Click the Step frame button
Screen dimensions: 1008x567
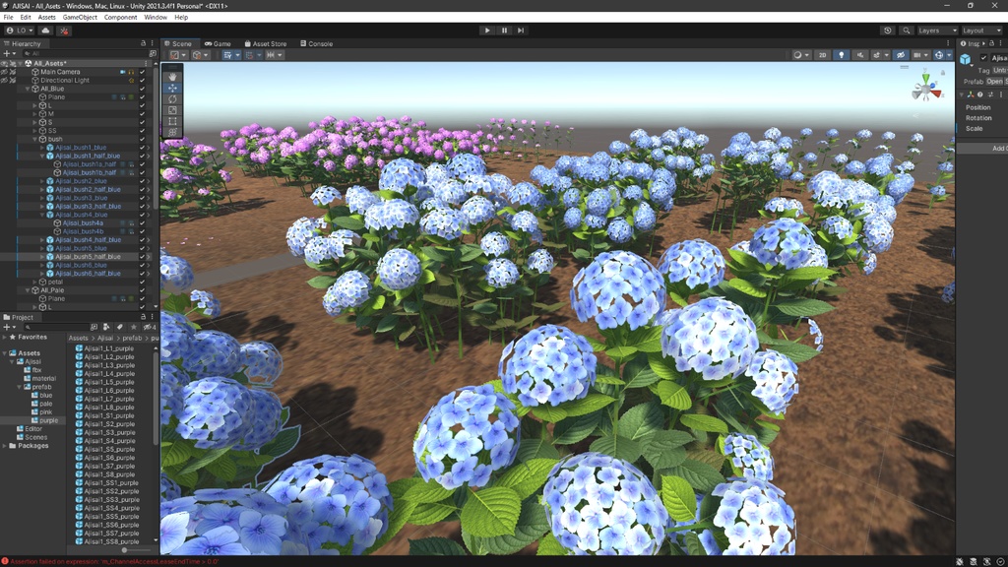[x=521, y=31]
